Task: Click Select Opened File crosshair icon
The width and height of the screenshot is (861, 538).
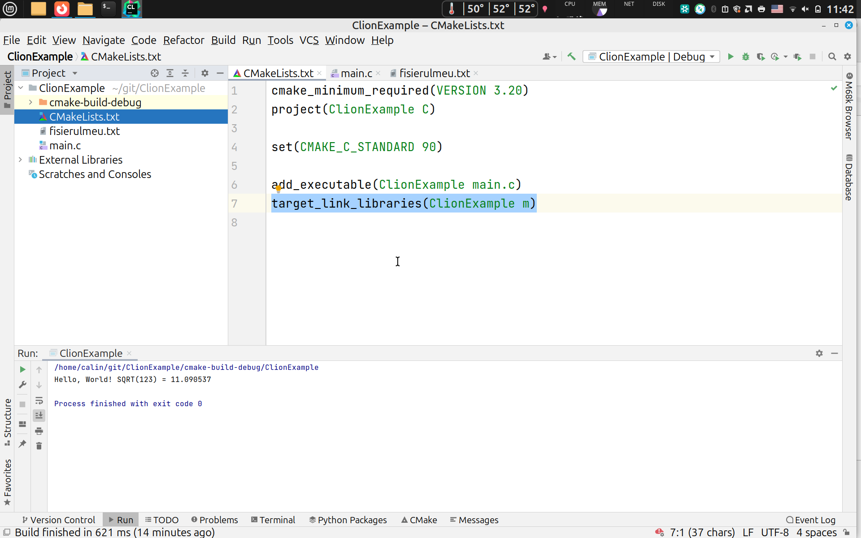Action: click(155, 73)
